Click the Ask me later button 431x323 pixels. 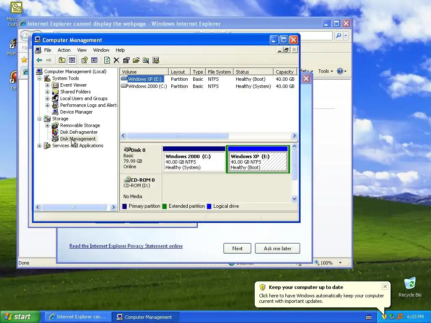277,248
